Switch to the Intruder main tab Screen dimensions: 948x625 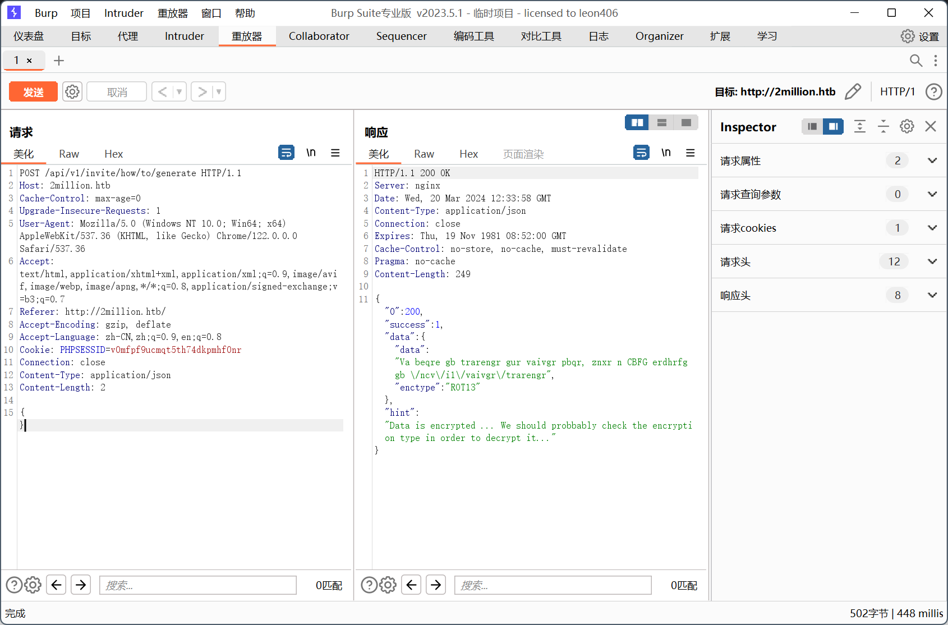coord(184,36)
